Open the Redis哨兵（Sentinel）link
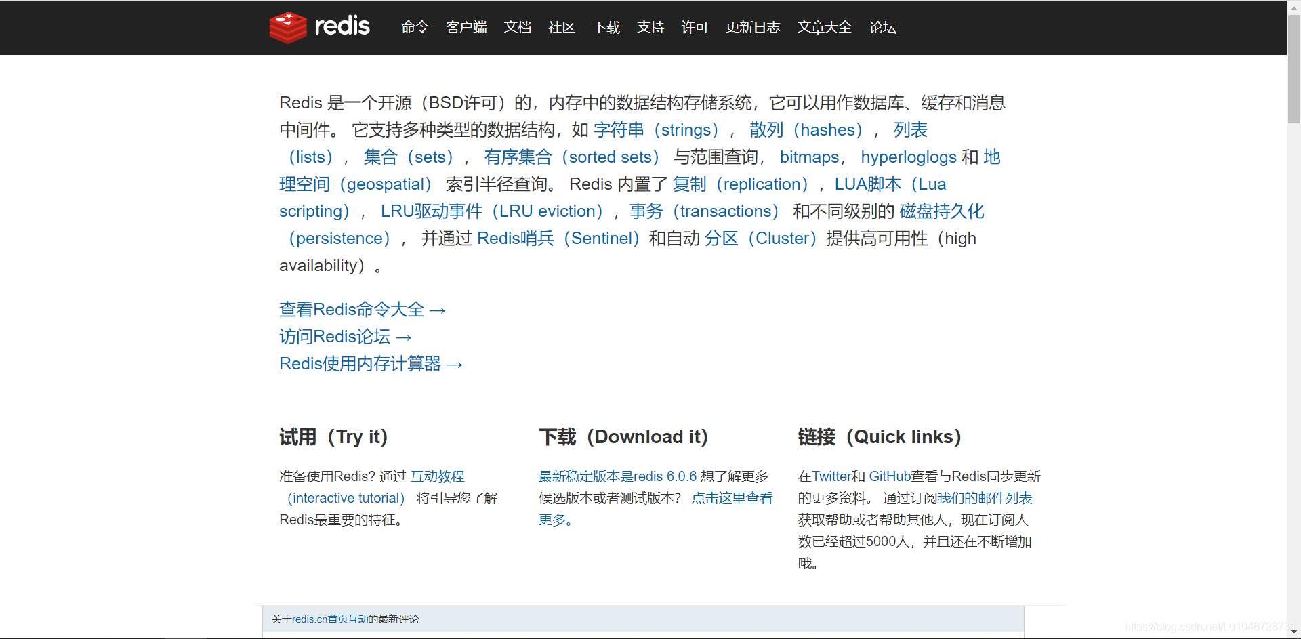 [x=558, y=238]
